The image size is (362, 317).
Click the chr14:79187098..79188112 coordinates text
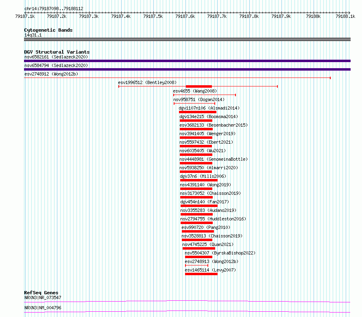(x=54, y=9)
